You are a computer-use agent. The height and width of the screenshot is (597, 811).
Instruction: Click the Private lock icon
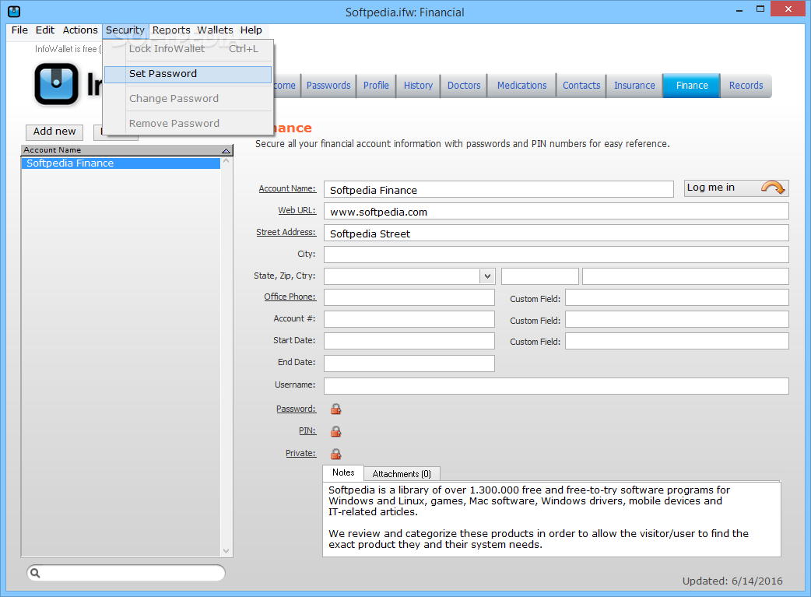click(335, 455)
